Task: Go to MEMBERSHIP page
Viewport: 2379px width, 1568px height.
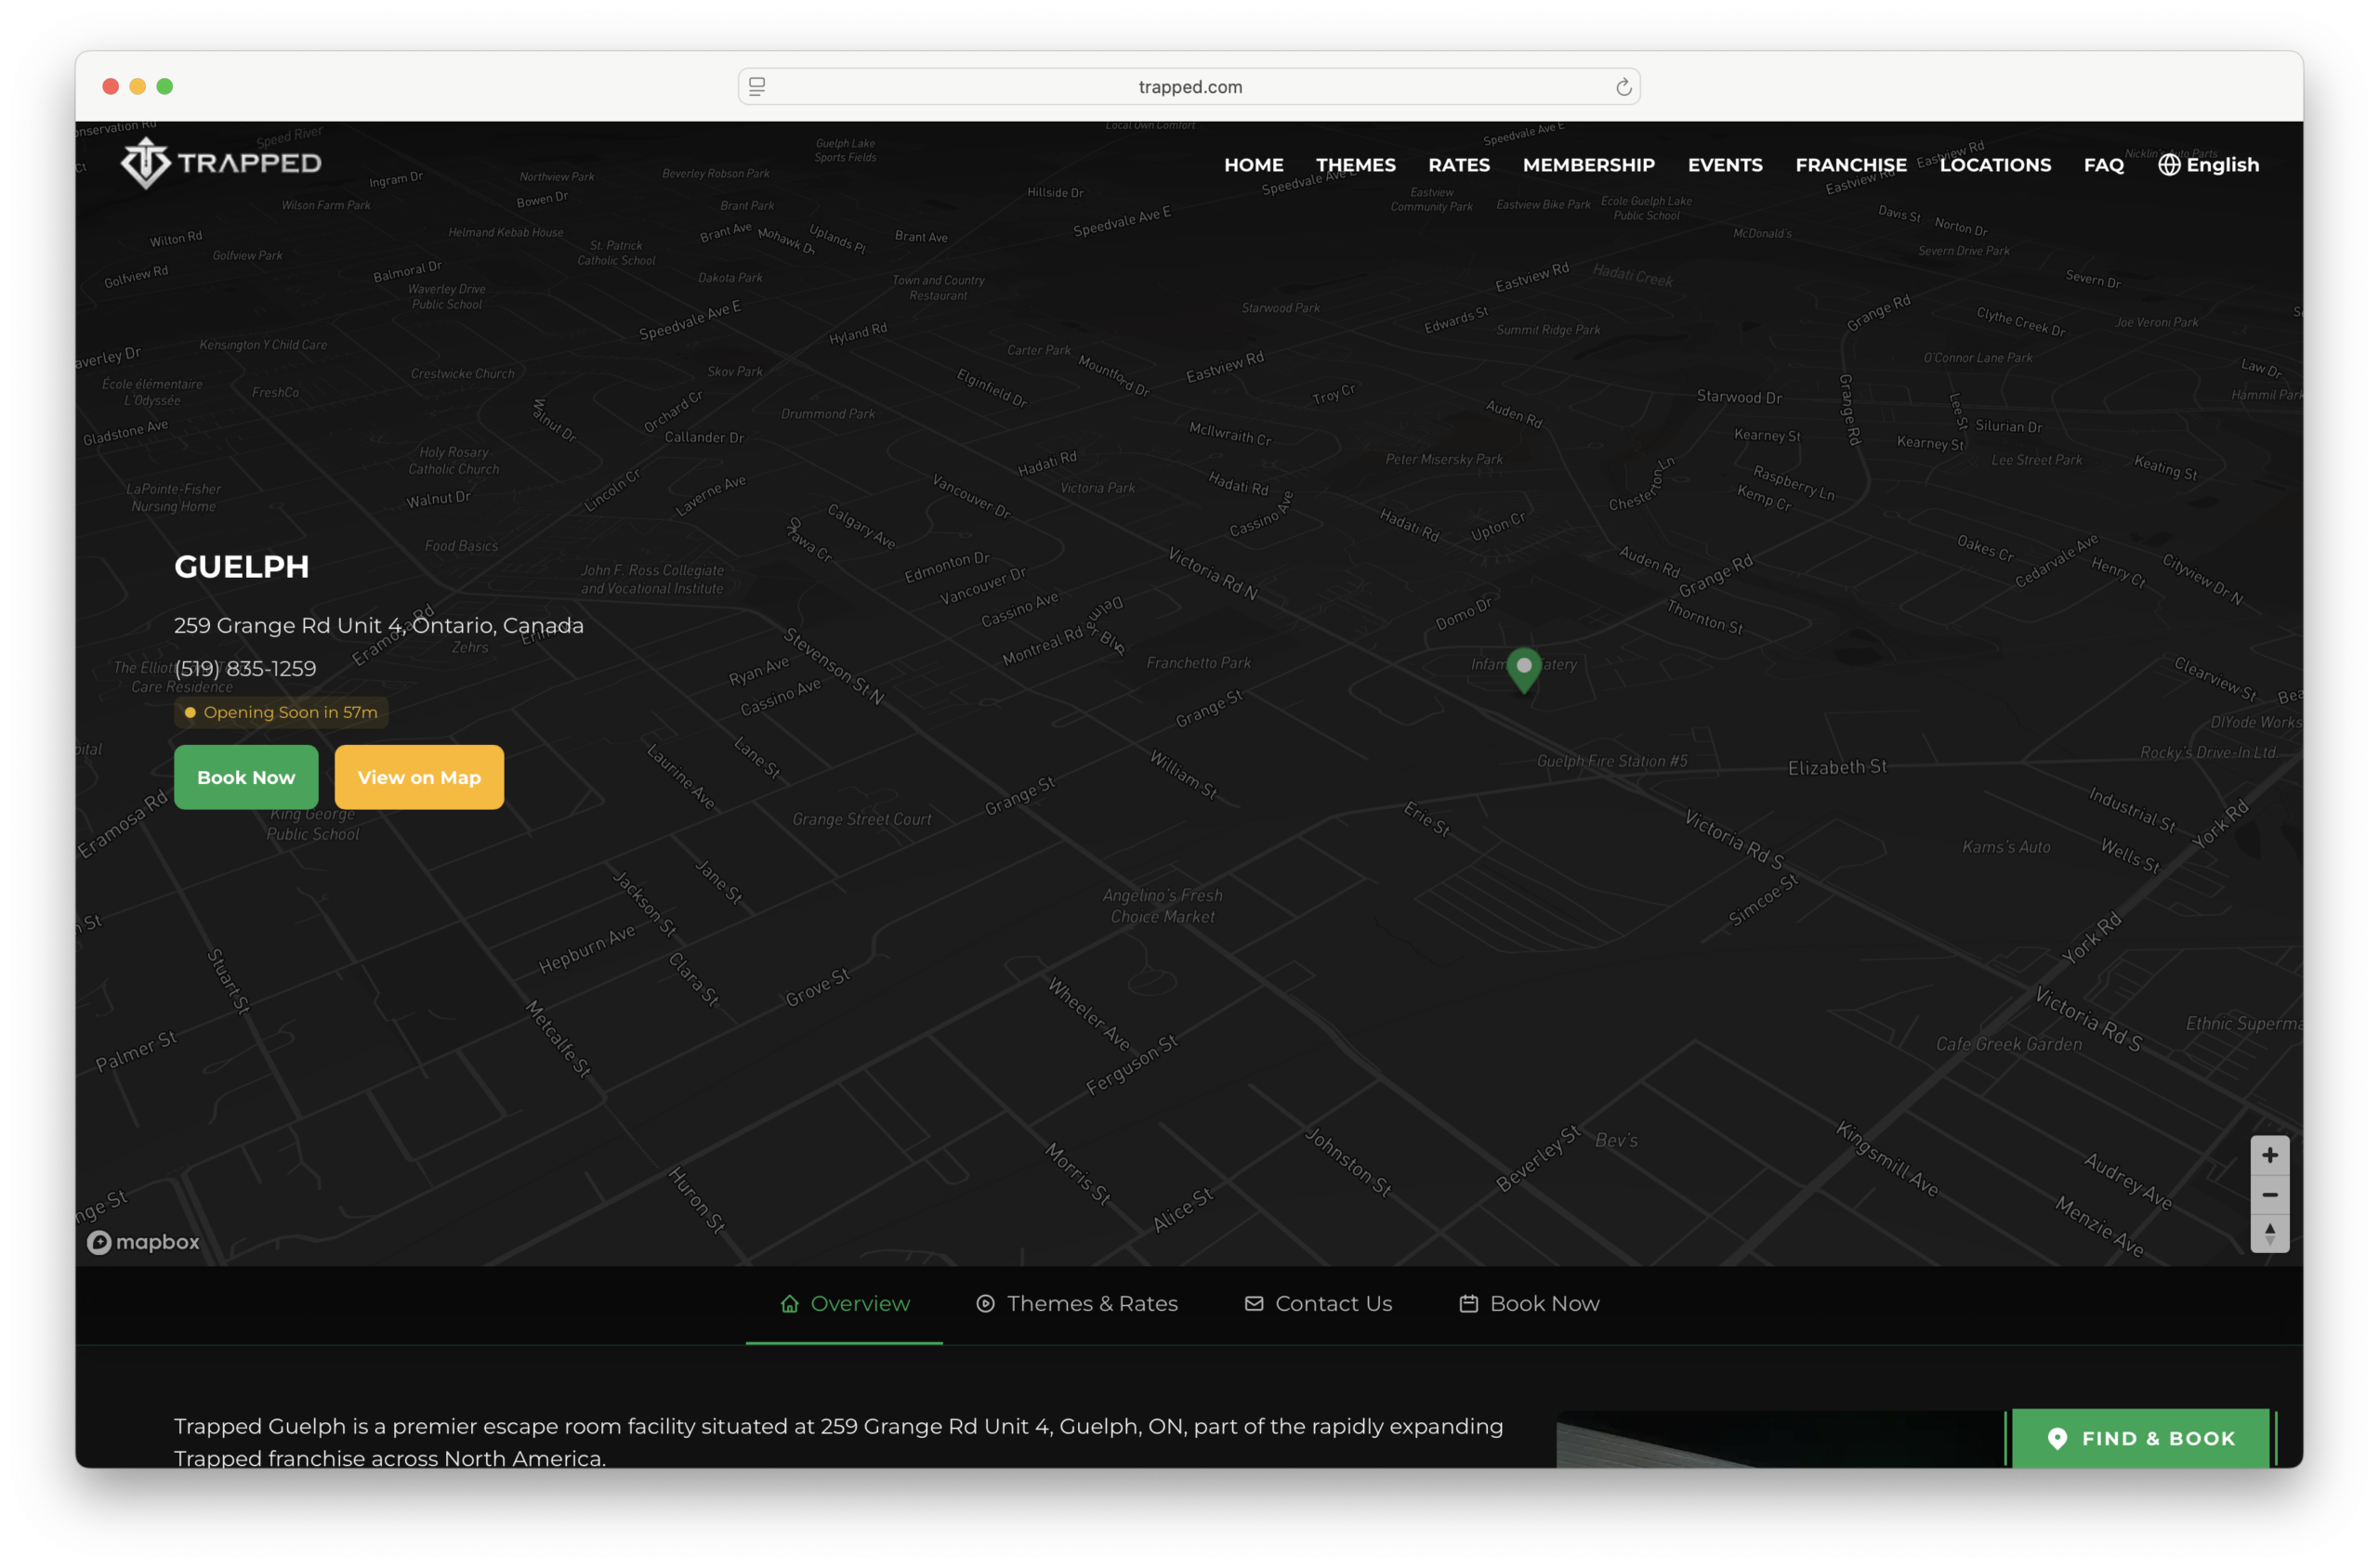Action: click(1587, 165)
